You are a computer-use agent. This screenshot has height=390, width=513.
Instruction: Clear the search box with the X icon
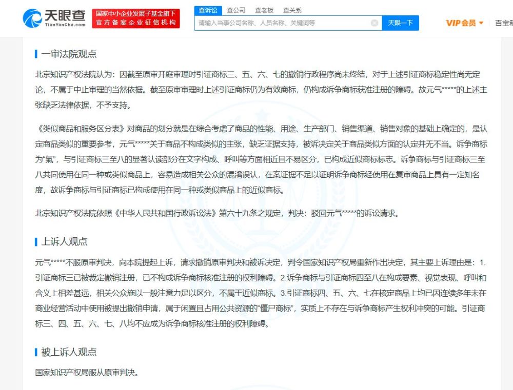tap(374, 23)
